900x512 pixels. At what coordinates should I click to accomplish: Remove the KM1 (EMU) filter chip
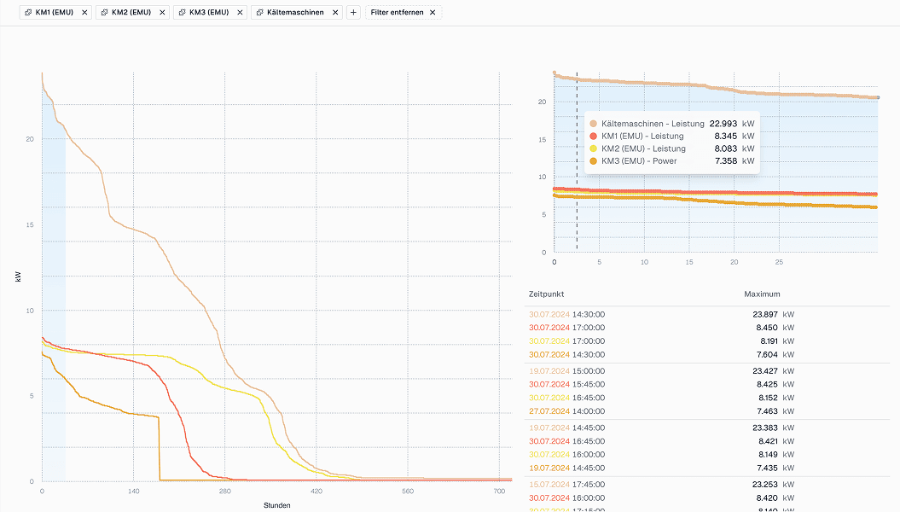click(84, 13)
